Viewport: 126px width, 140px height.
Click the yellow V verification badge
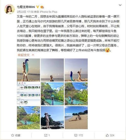pyautogui.click(x=38, y=7)
